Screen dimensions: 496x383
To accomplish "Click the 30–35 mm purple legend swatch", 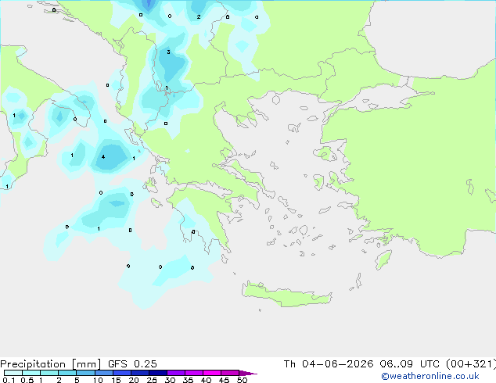I will click(x=176, y=373).
